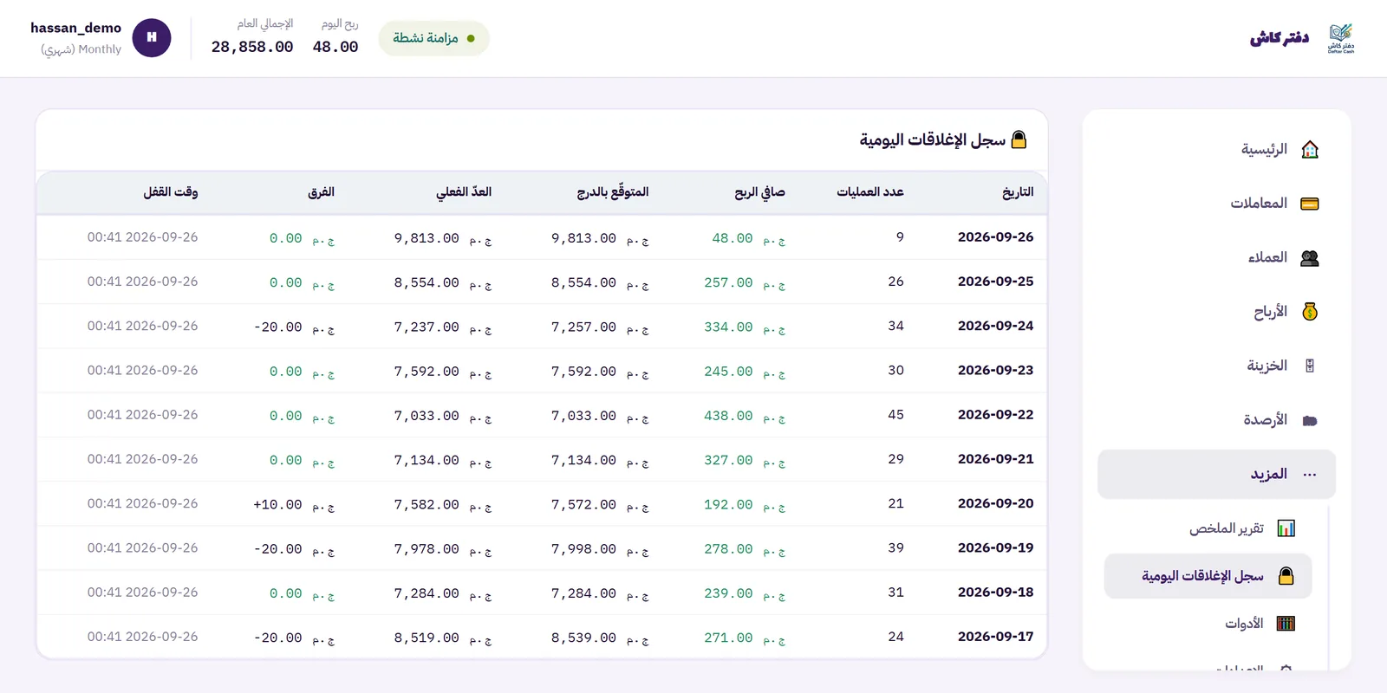Viewport: 1387px width, 693px height.
Task: Select the 2026-09-17 date cell
Action: (x=995, y=637)
